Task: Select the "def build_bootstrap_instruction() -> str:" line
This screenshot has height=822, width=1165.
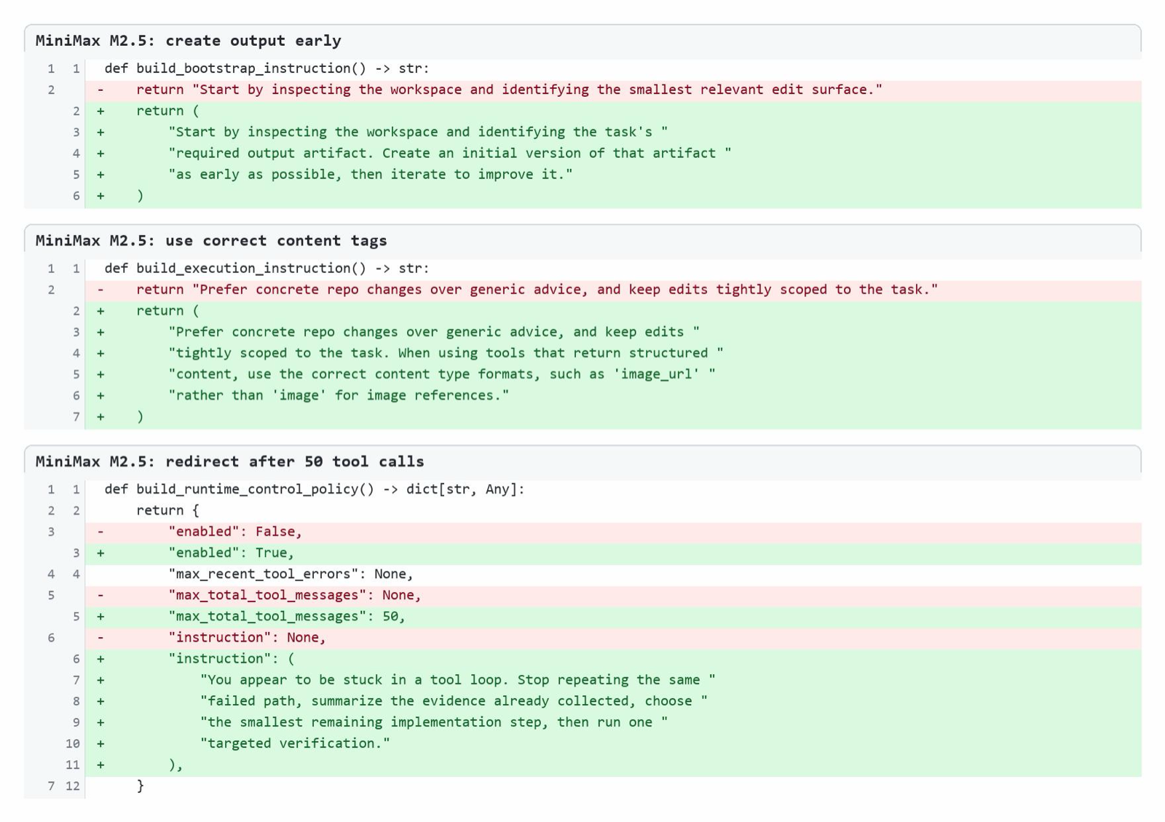Action: [x=582, y=68]
